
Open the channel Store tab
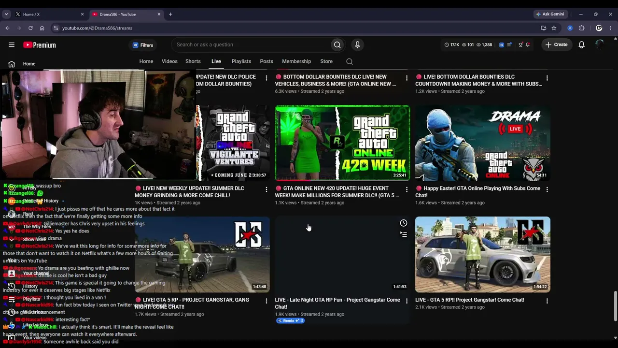[x=326, y=61]
